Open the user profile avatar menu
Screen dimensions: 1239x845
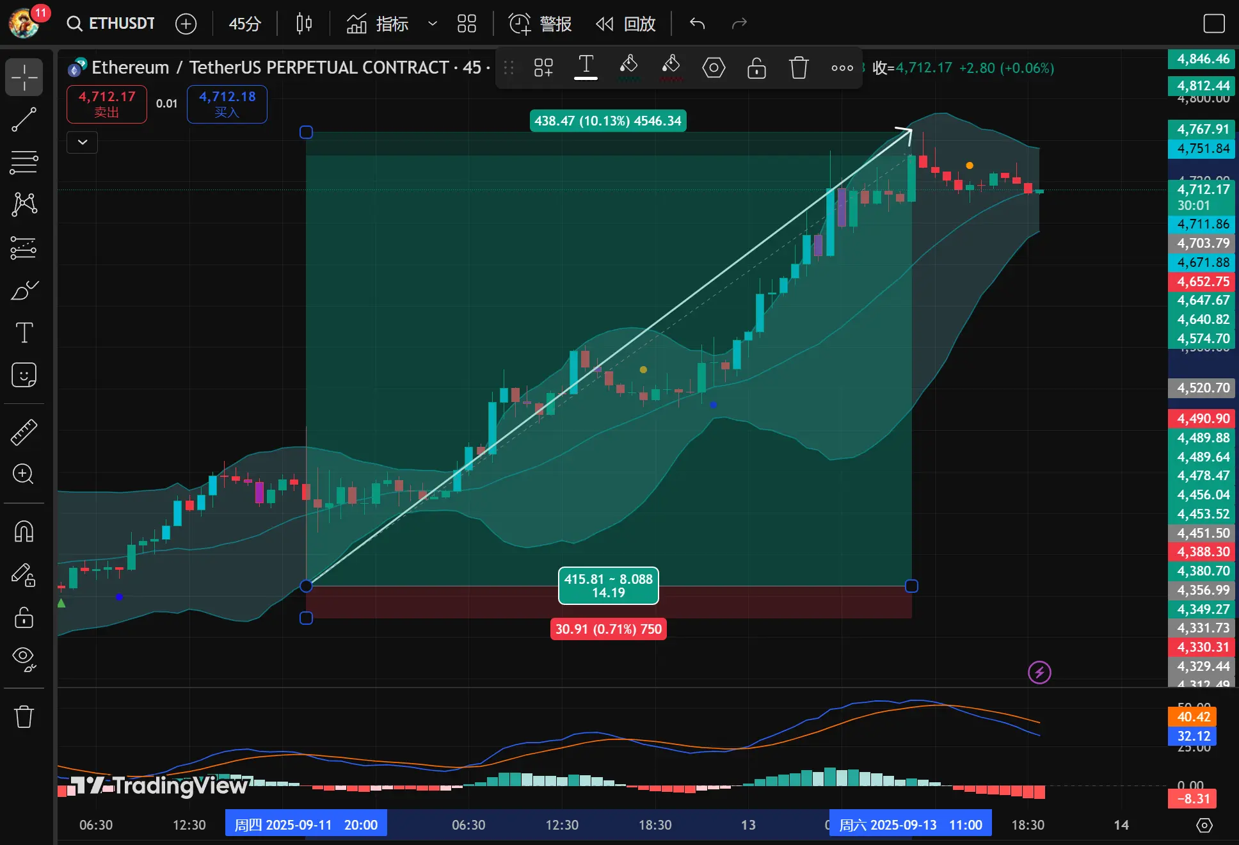coord(24,24)
